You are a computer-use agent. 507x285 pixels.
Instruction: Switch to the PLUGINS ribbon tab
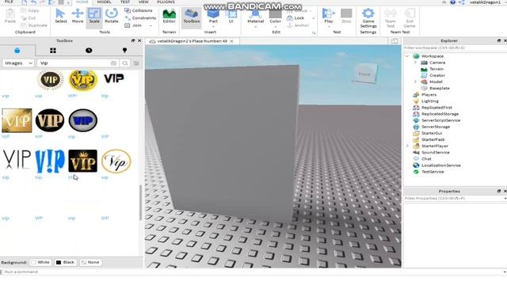tap(166, 2)
